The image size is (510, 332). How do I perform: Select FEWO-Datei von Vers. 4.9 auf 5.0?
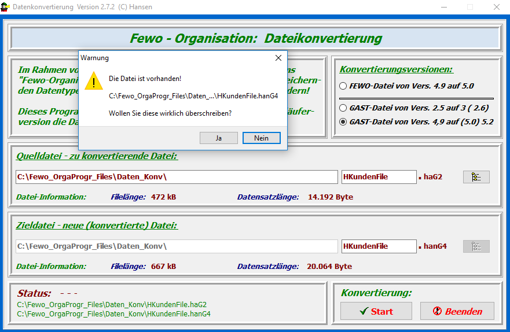[x=343, y=86]
